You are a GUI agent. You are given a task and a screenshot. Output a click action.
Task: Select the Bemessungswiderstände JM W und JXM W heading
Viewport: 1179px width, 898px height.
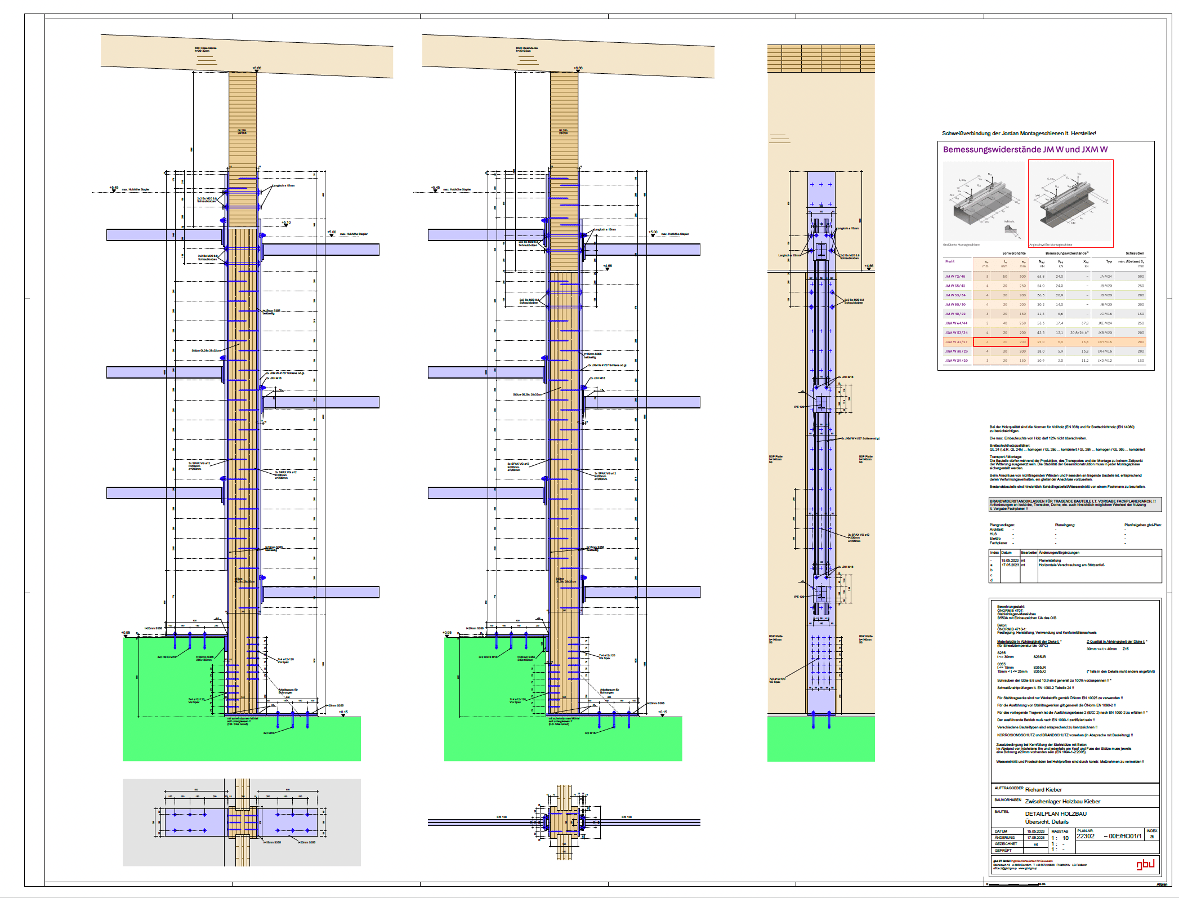(x=1025, y=149)
